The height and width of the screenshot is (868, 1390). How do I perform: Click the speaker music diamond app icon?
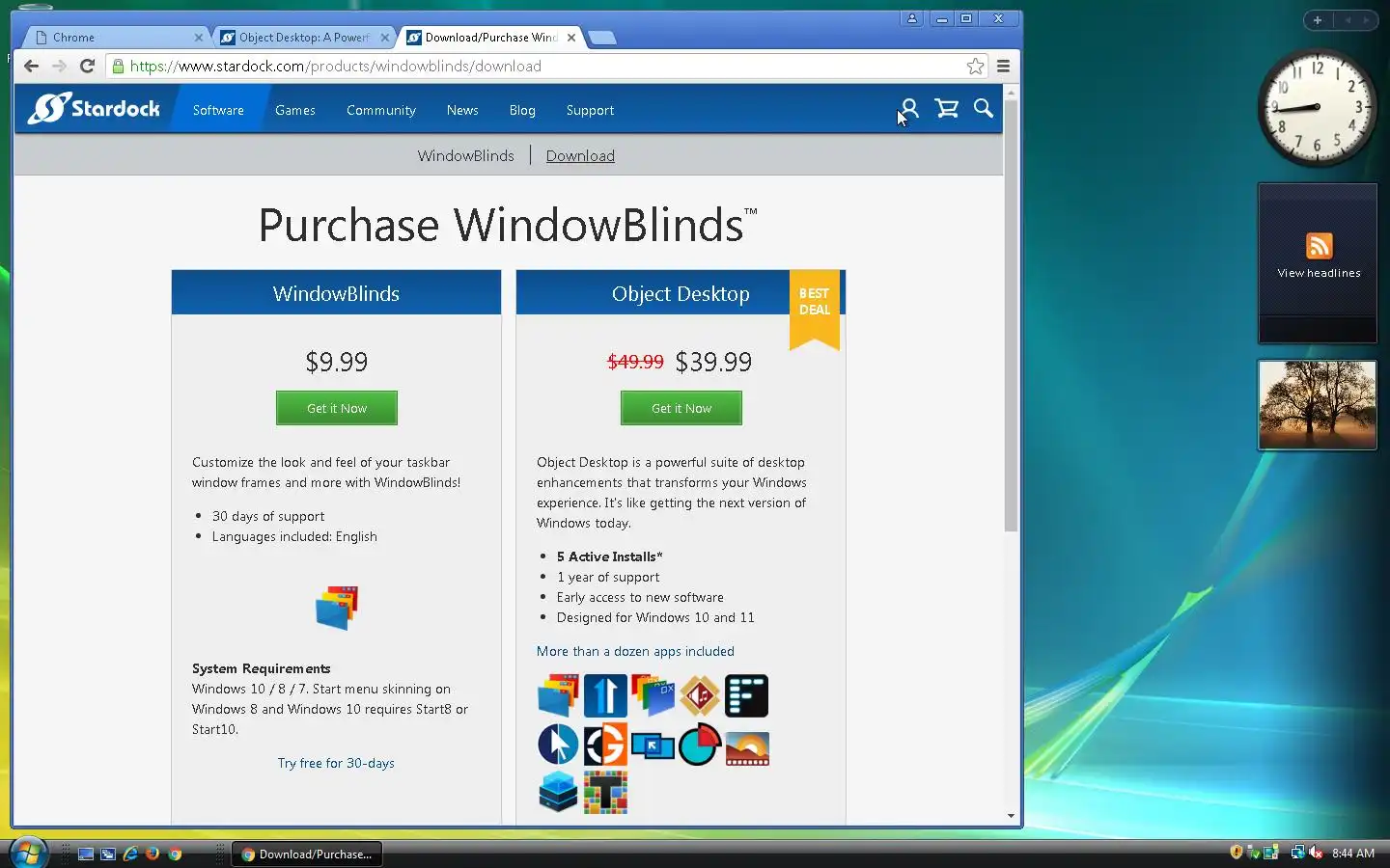click(x=700, y=695)
